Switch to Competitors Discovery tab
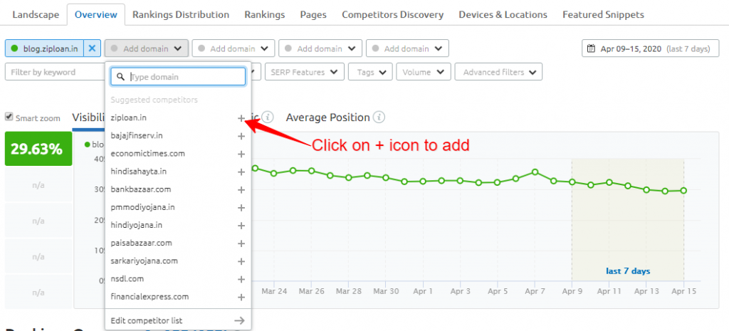729x331 pixels. pyautogui.click(x=393, y=15)
